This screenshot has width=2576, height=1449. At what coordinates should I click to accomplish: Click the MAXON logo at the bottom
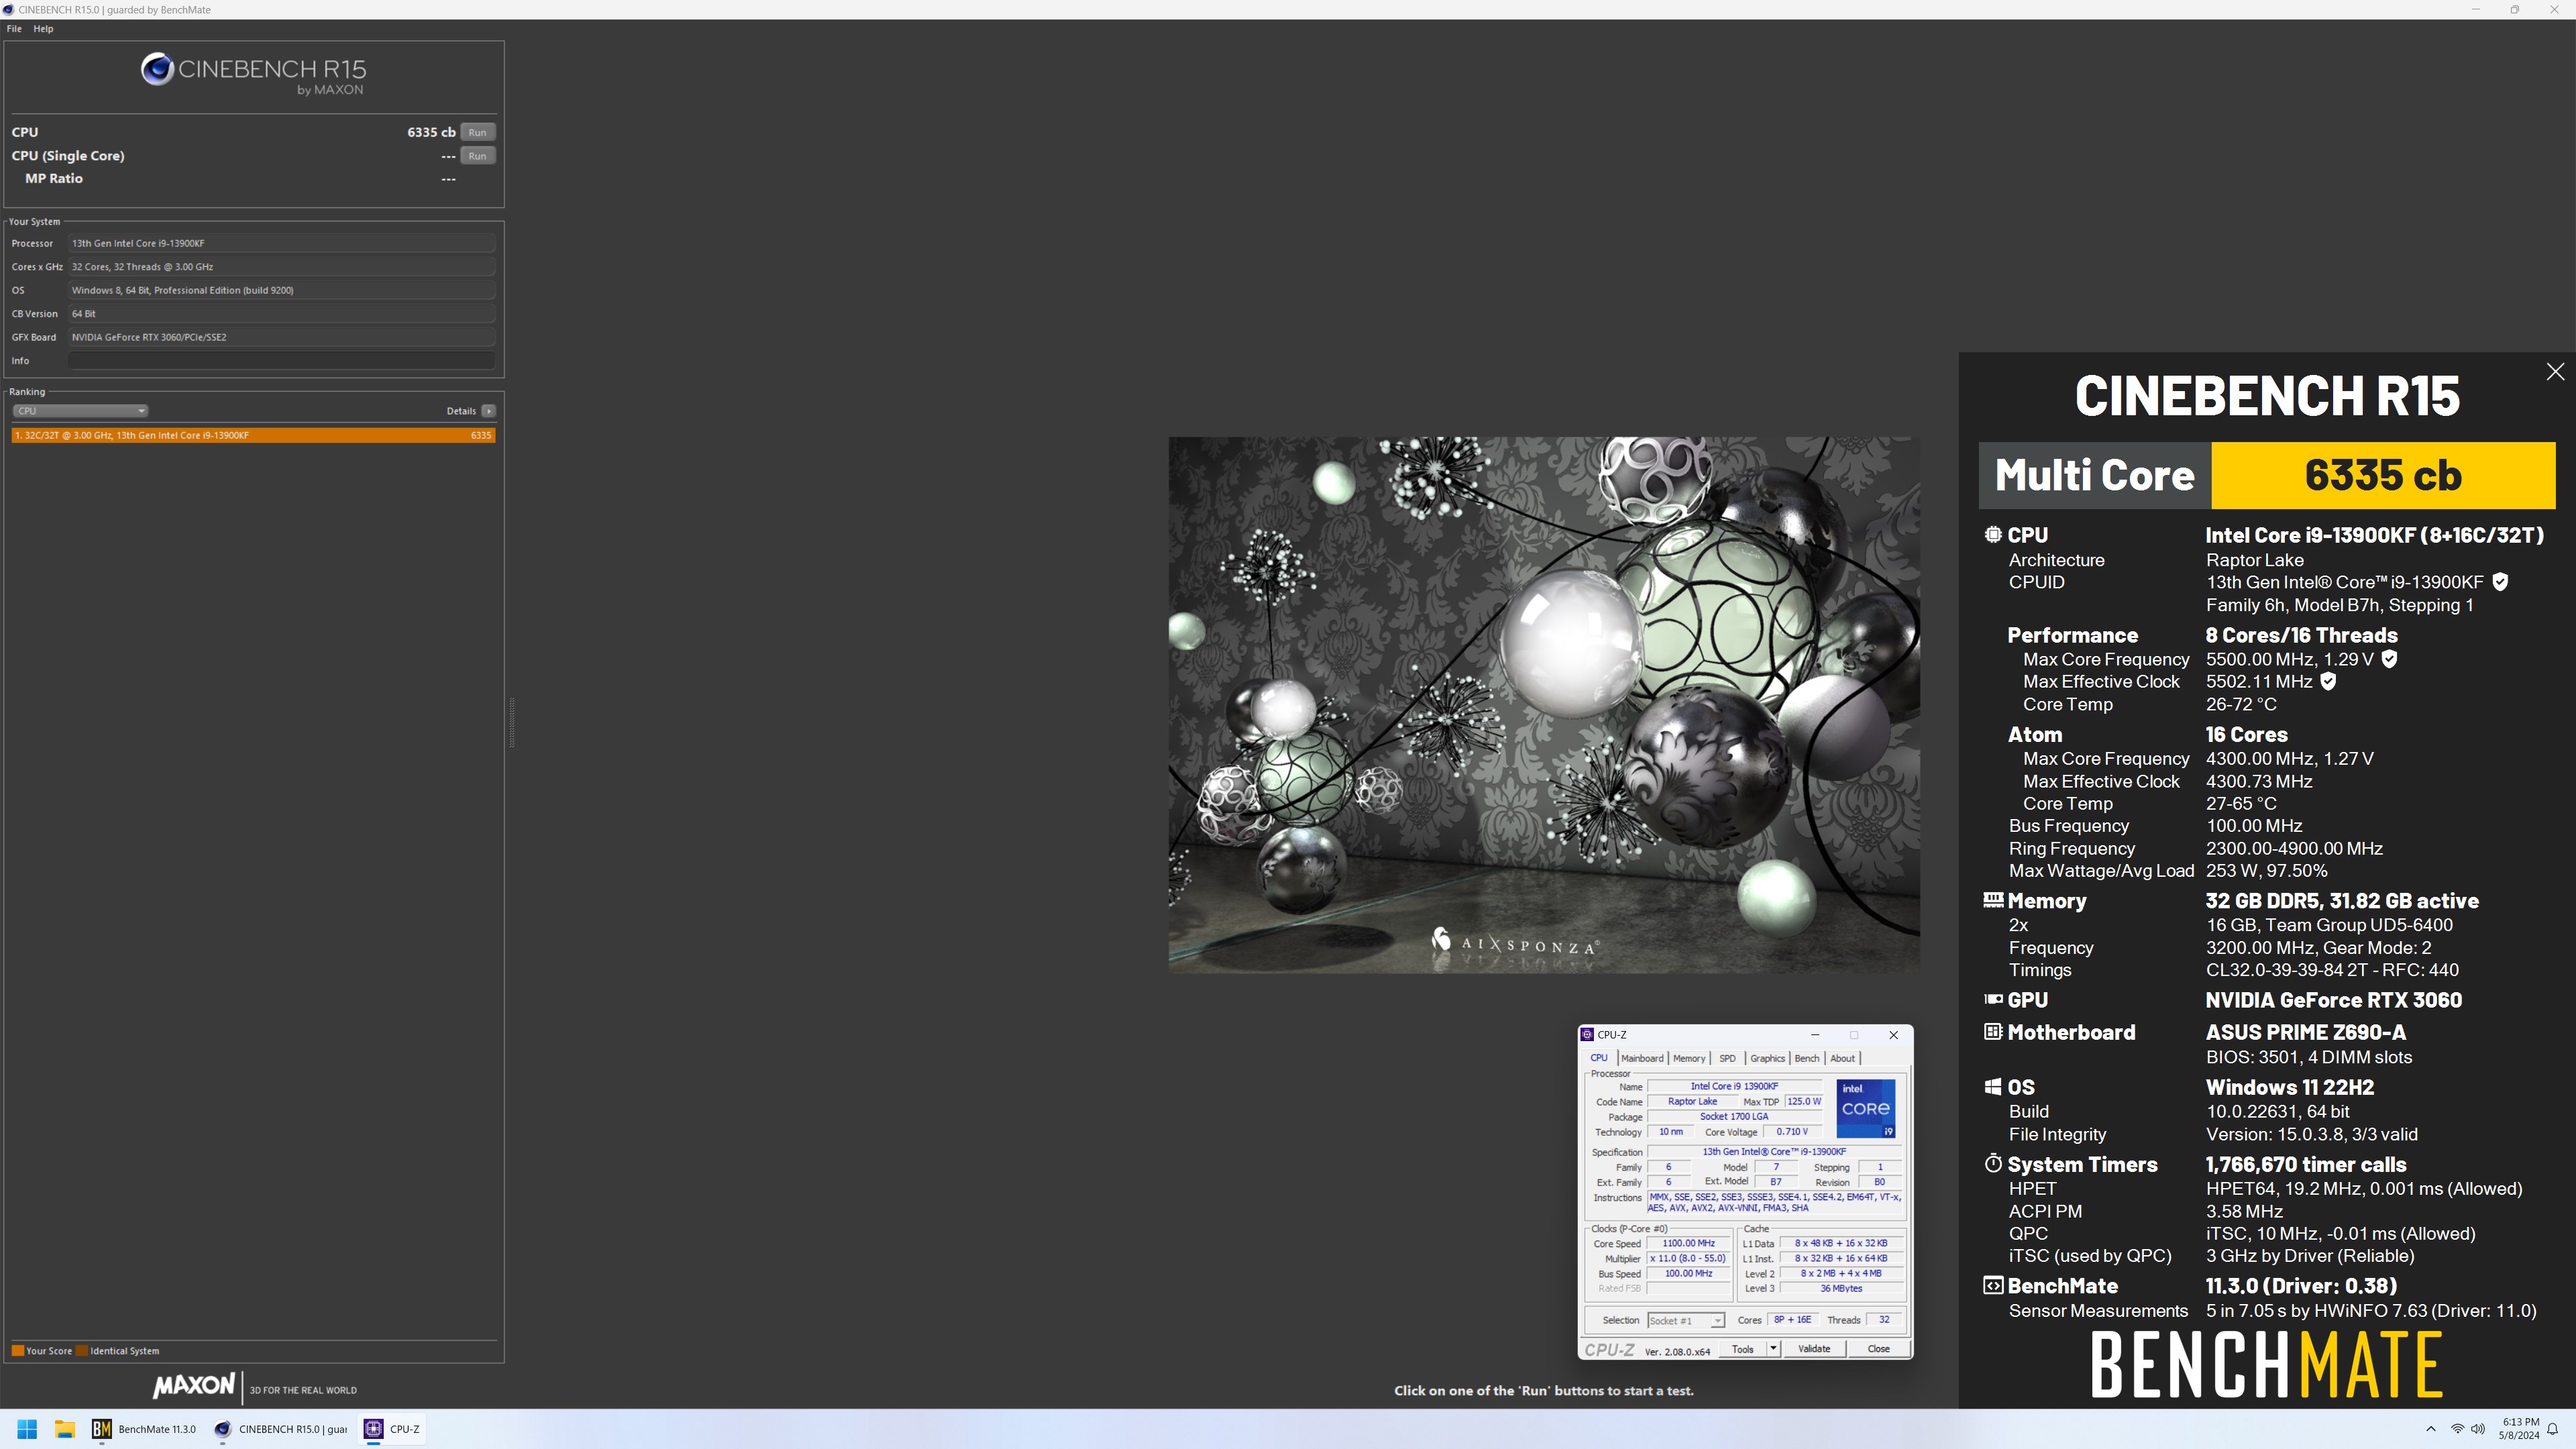(x=194, y=1385)
